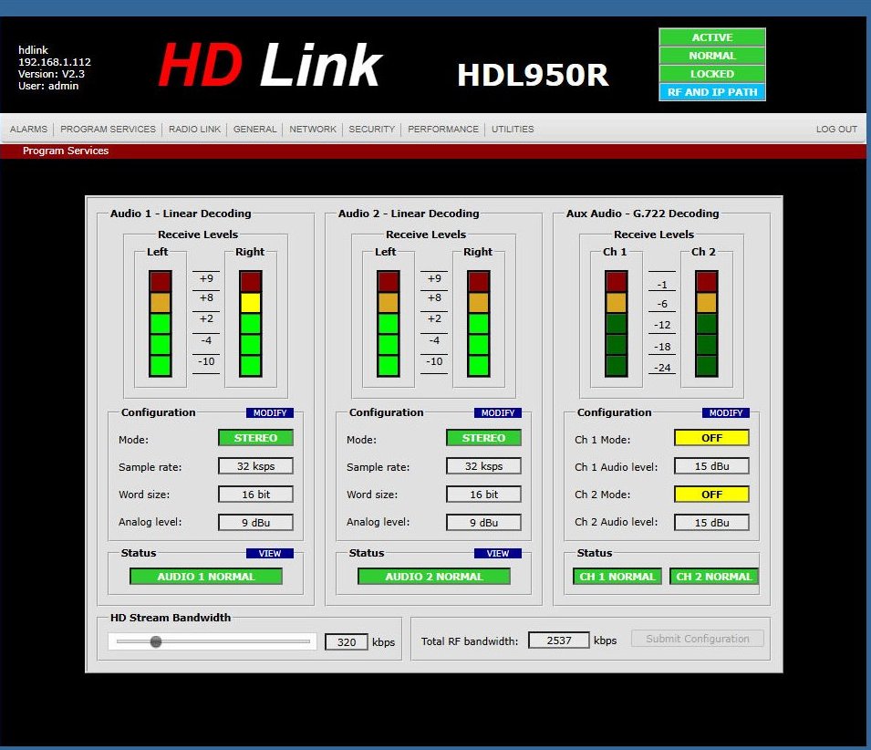The width and height of the screenshot is (871, 750).
Task: Click the Submit Configuration button
Action: [697, 639]
